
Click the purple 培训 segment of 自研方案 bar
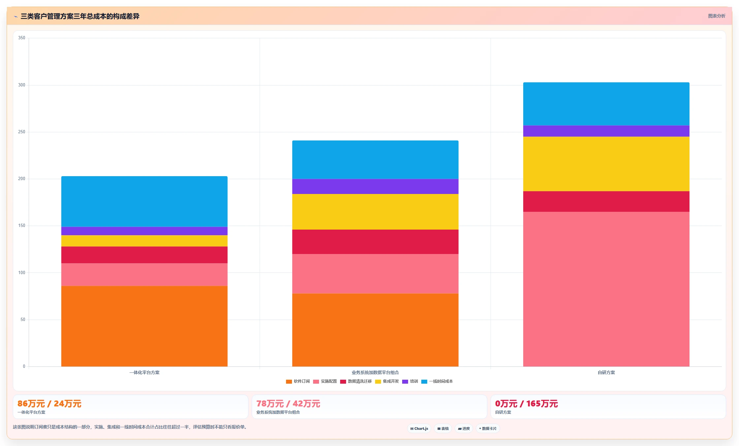606,131
